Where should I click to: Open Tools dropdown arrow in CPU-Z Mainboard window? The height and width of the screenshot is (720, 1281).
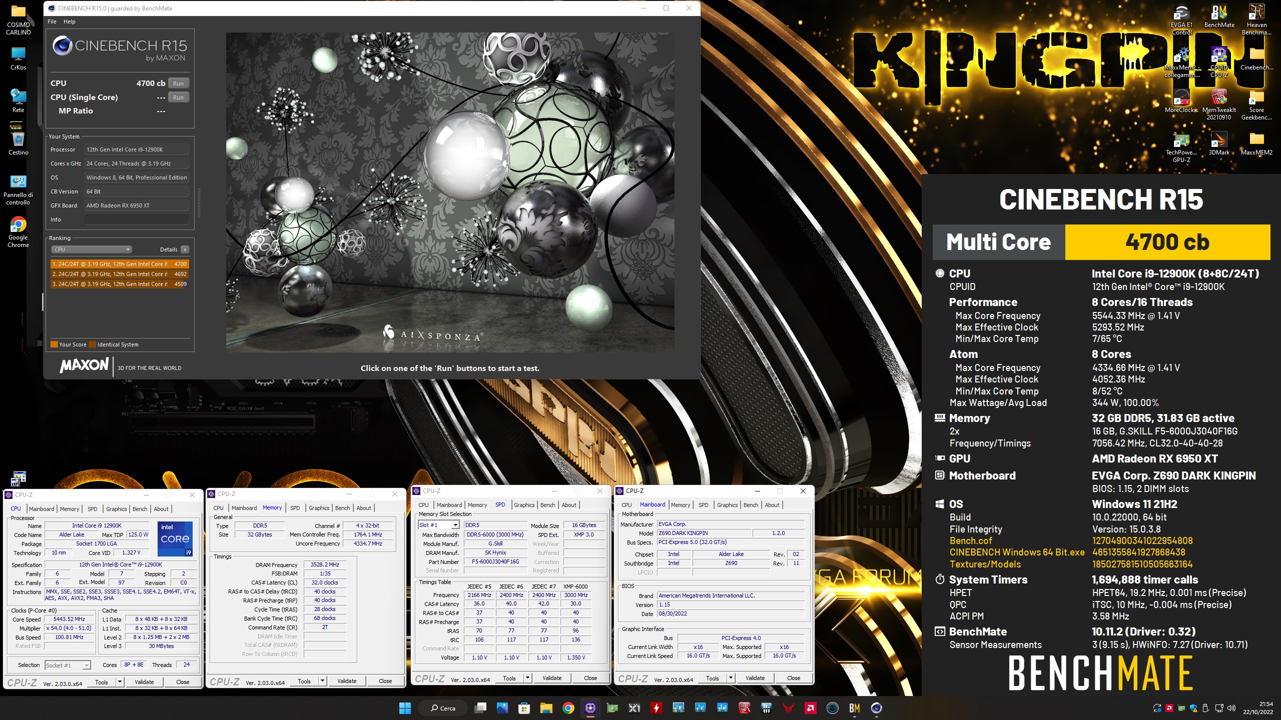pyautogui.click(x=731, y=678)
